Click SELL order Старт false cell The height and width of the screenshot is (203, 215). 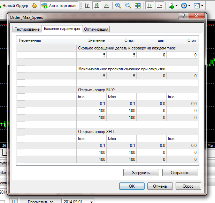[x=122, y=139]
